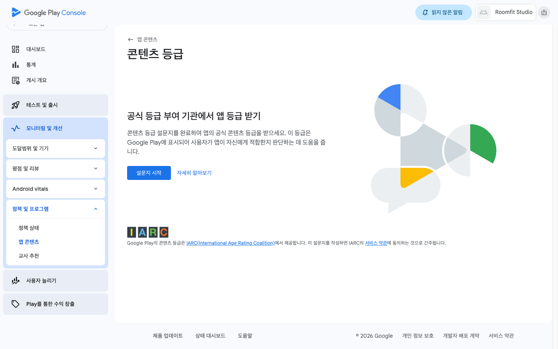Click the rocket icon for 테스트 및 출시
This screenshot has height=349, width=558.
pos(15,105)
